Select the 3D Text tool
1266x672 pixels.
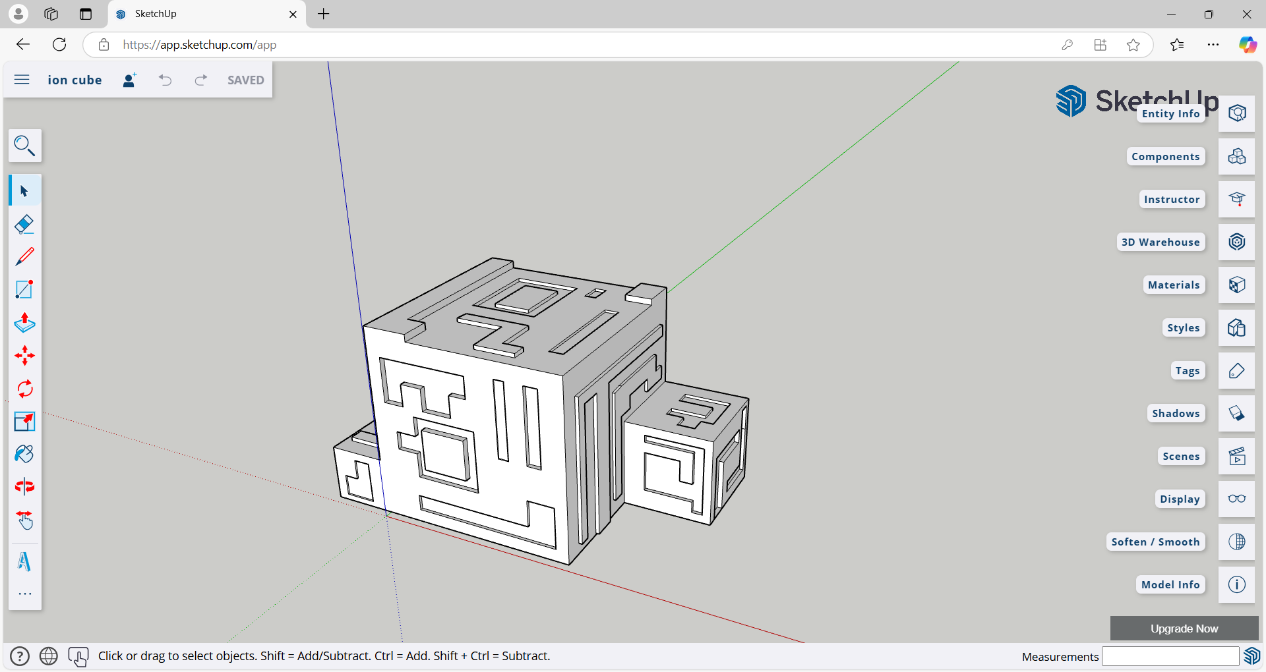pos(25,561)
